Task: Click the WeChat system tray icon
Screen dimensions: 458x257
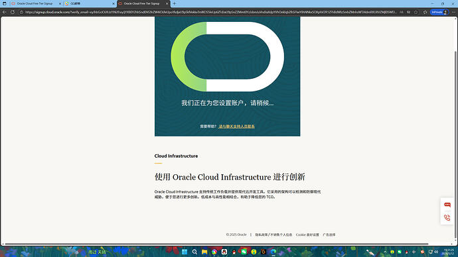Action: coord(400,252)
